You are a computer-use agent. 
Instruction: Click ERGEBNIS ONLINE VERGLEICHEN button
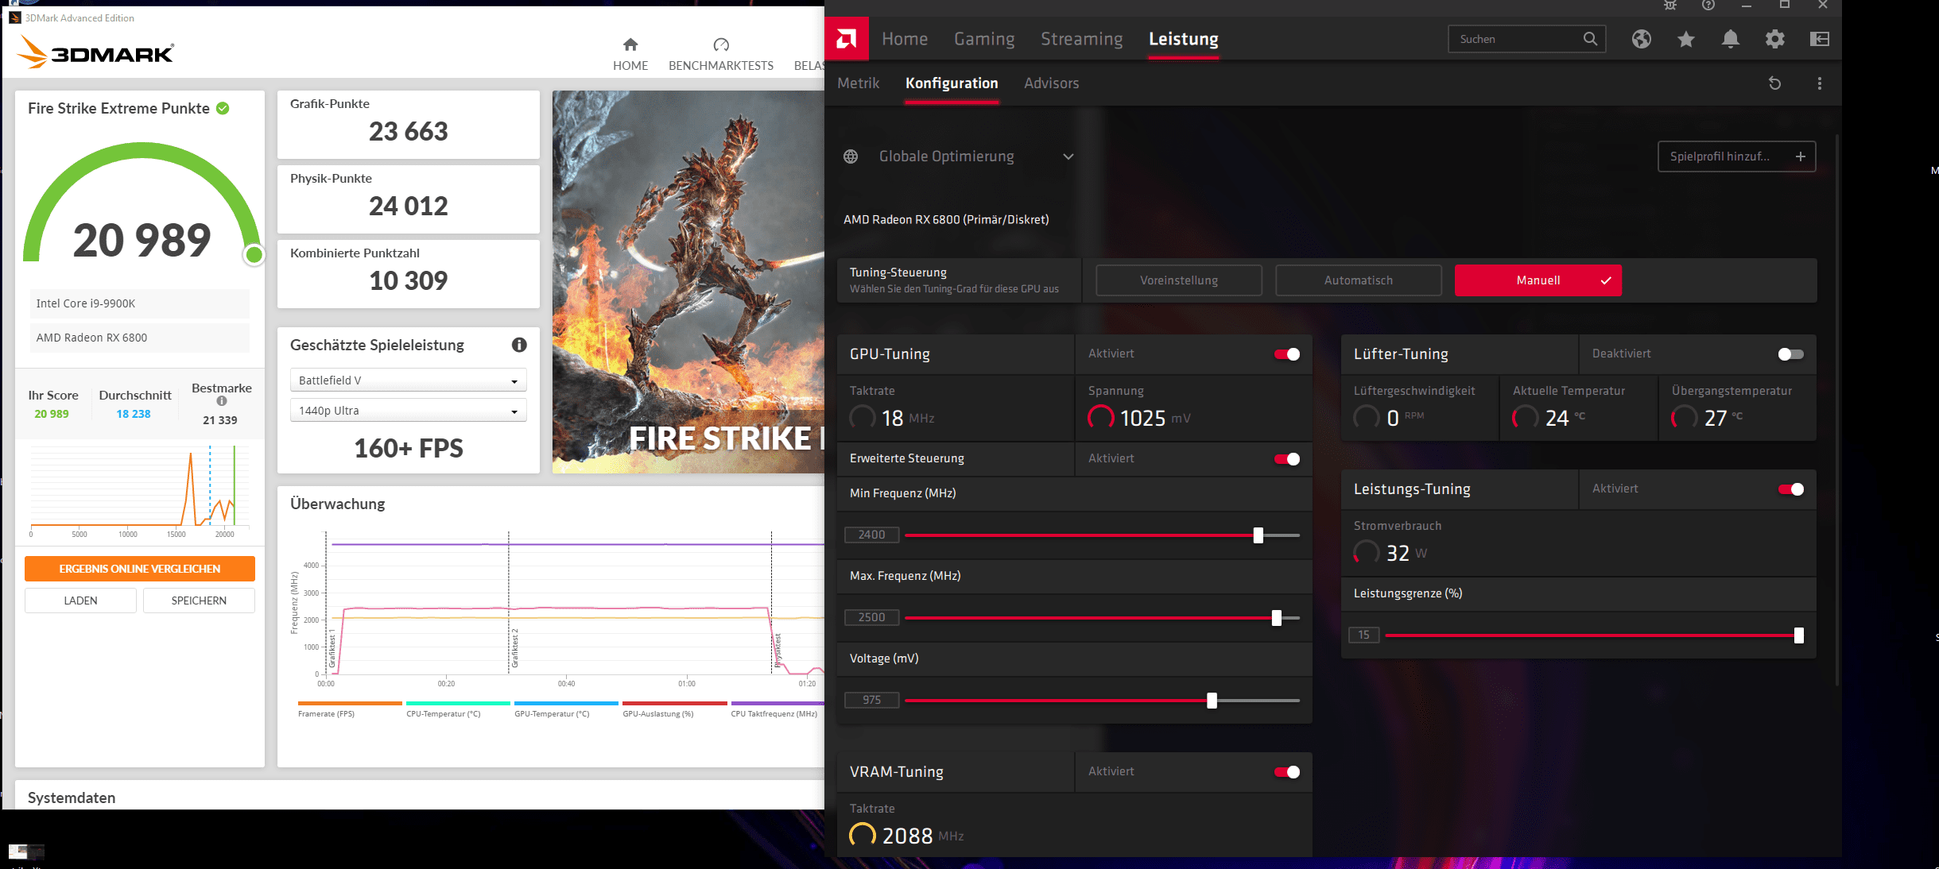[140, 569]
